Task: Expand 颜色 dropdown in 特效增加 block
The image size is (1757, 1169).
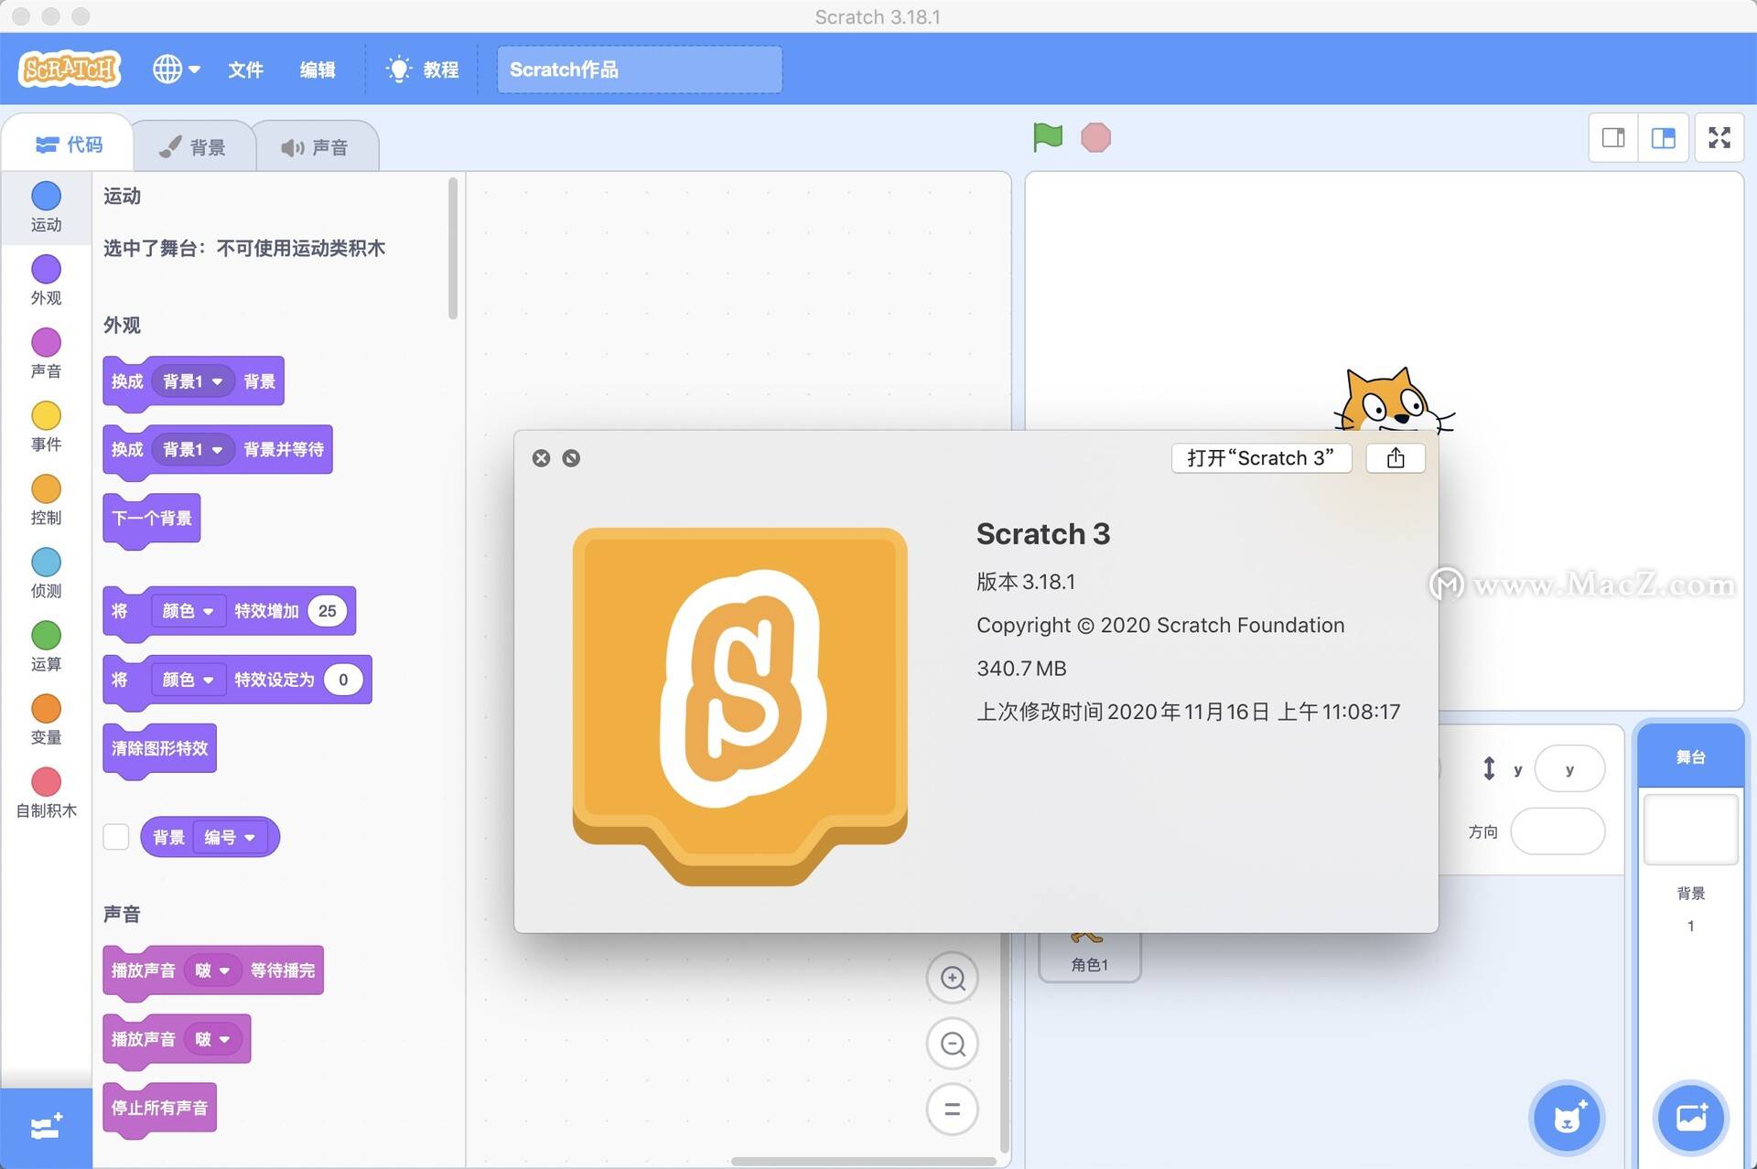Action: pos(188,611)
